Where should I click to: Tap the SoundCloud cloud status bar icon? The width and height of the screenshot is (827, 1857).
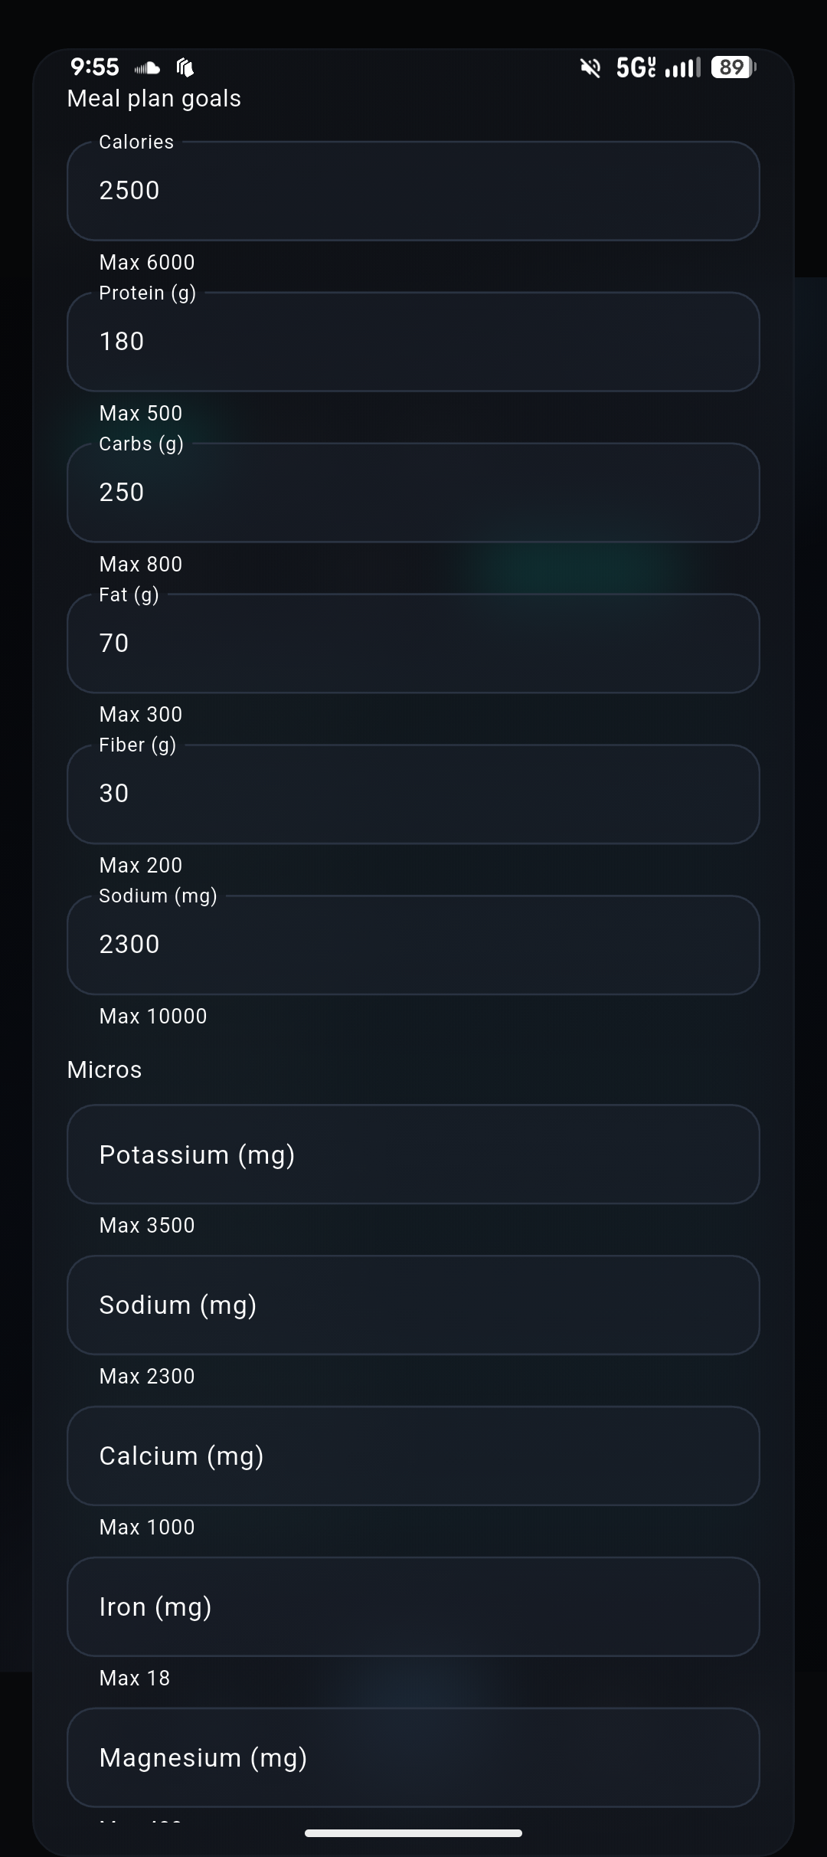click(x=147, y=68)
